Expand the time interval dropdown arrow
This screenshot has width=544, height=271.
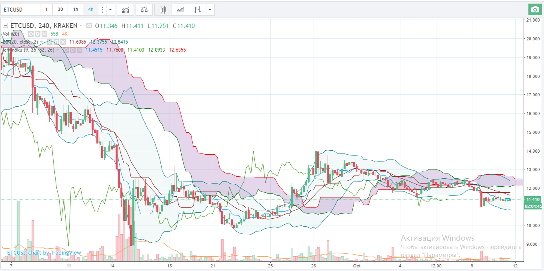click(111, 9)
